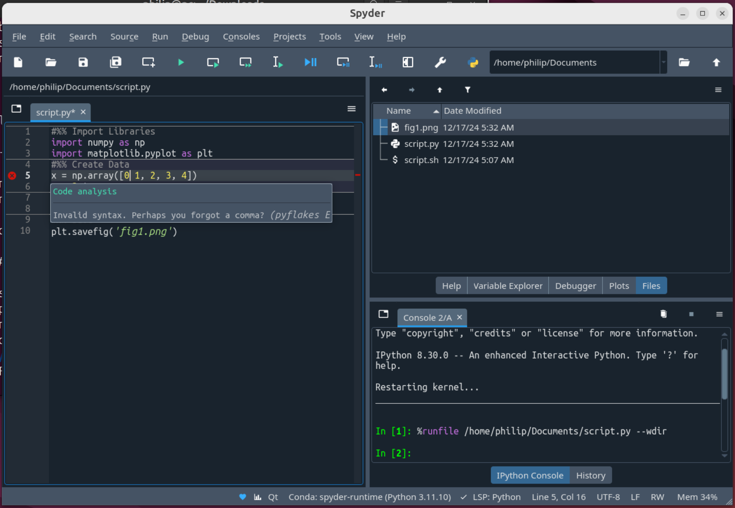Screen dimensions: 735x508
Task: Close the script.py editor tab
Action: (x=83, y=112)
